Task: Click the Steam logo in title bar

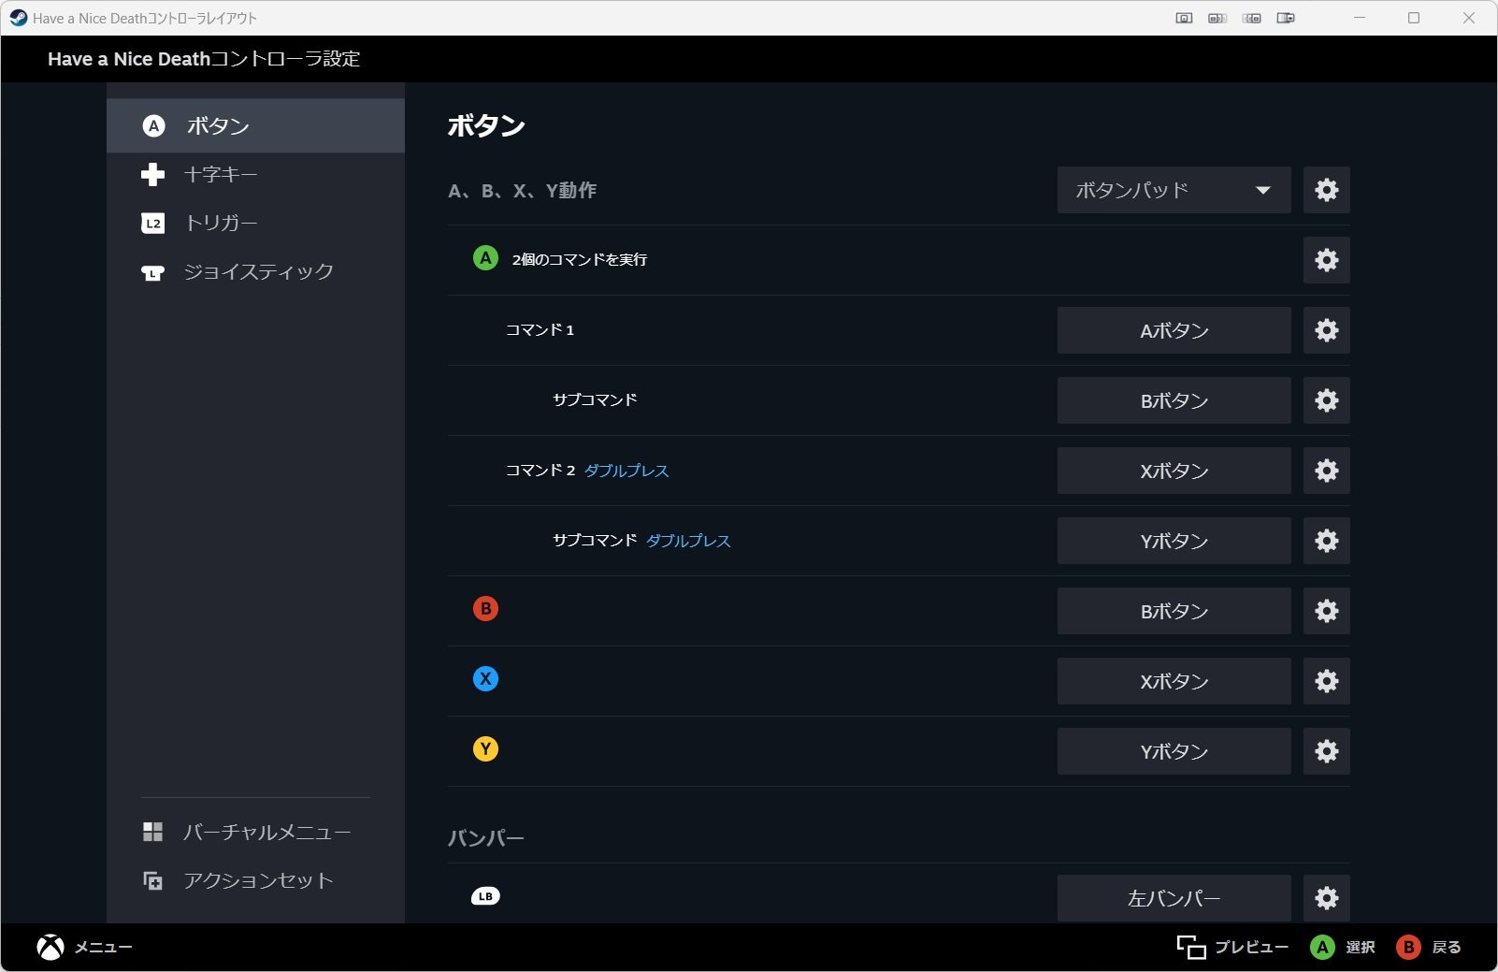Action: (x=18, y=18)
